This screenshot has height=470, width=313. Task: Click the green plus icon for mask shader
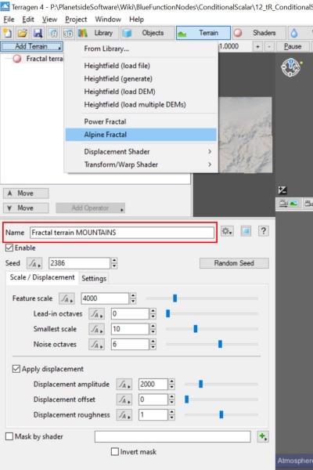click(263, 436)
